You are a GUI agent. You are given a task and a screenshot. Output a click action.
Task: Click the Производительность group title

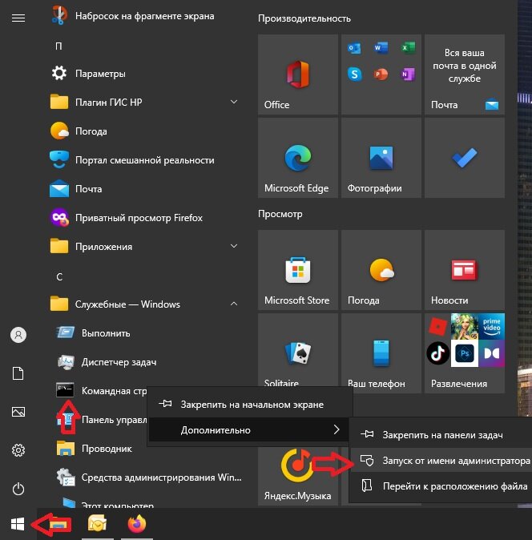coord(304,18)
